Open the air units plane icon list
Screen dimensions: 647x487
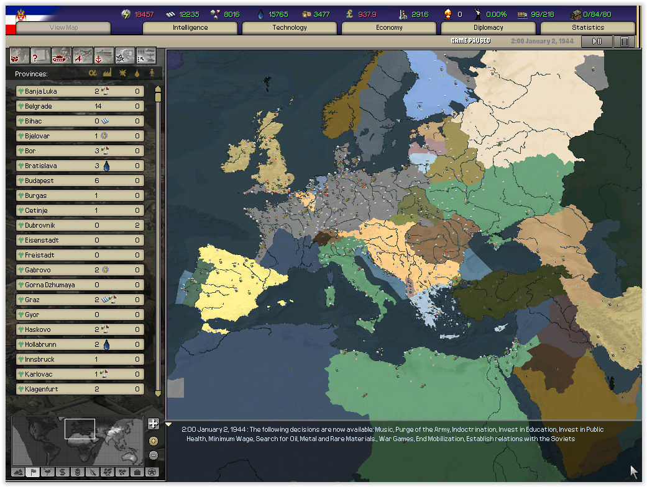[83, 56]
